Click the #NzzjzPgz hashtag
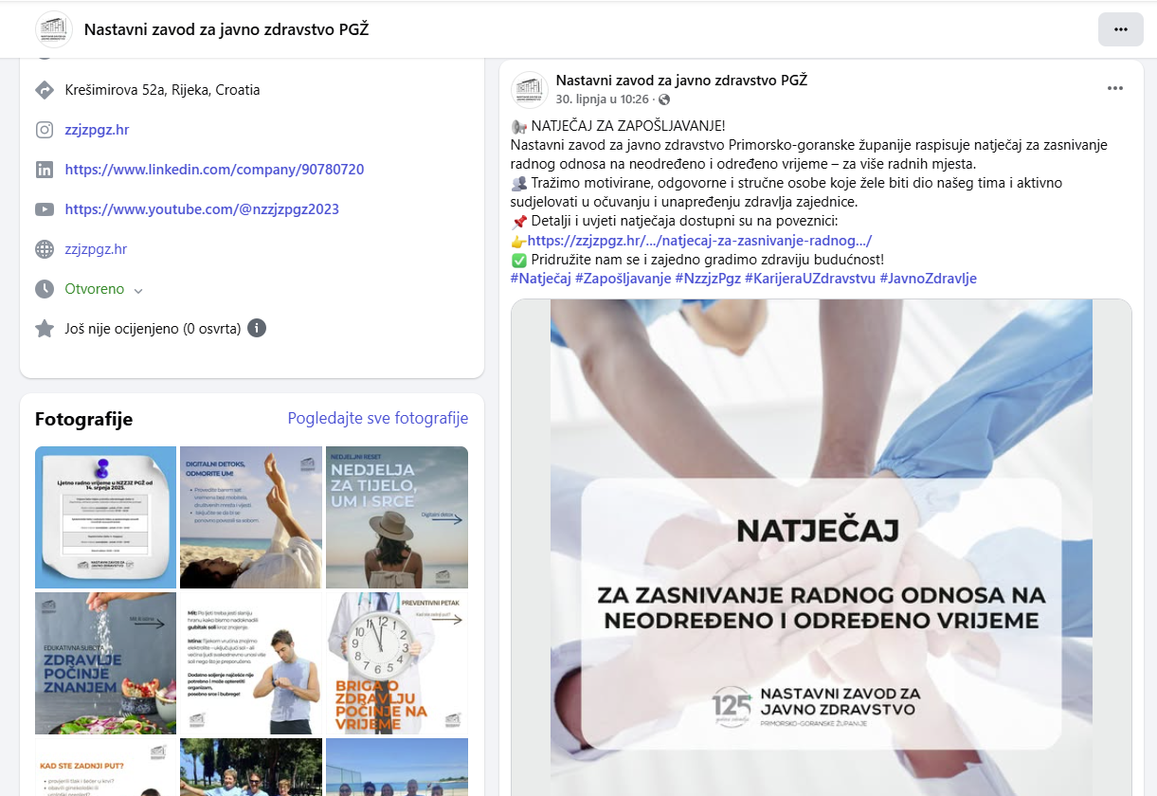Image resolution: width=1157 pixels, height=796 pixels. [708, 279]
